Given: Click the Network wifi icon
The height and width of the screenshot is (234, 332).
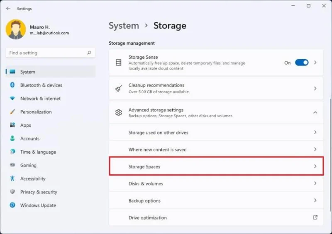Looking at the screenshot, I should coord(12,98).
